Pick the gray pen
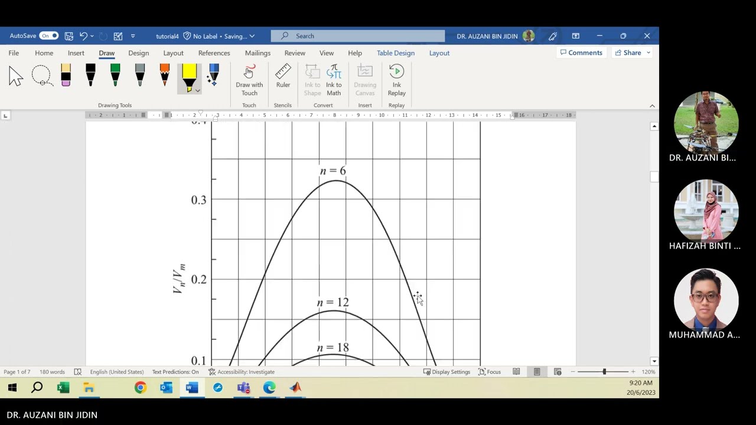The height and width of the screenshot is (425, 756). coord(140,76)
